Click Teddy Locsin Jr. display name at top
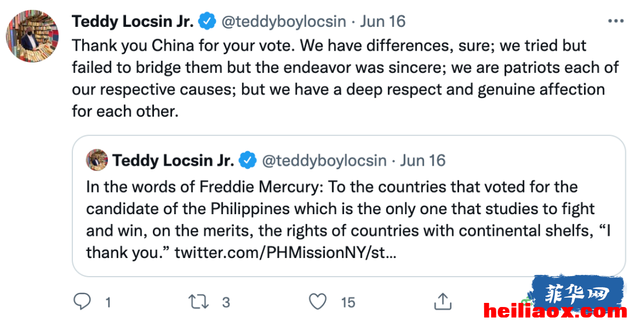The image size is (630, 321). pos(132,21)
